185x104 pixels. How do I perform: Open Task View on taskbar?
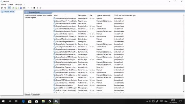[x=16, y=101]
